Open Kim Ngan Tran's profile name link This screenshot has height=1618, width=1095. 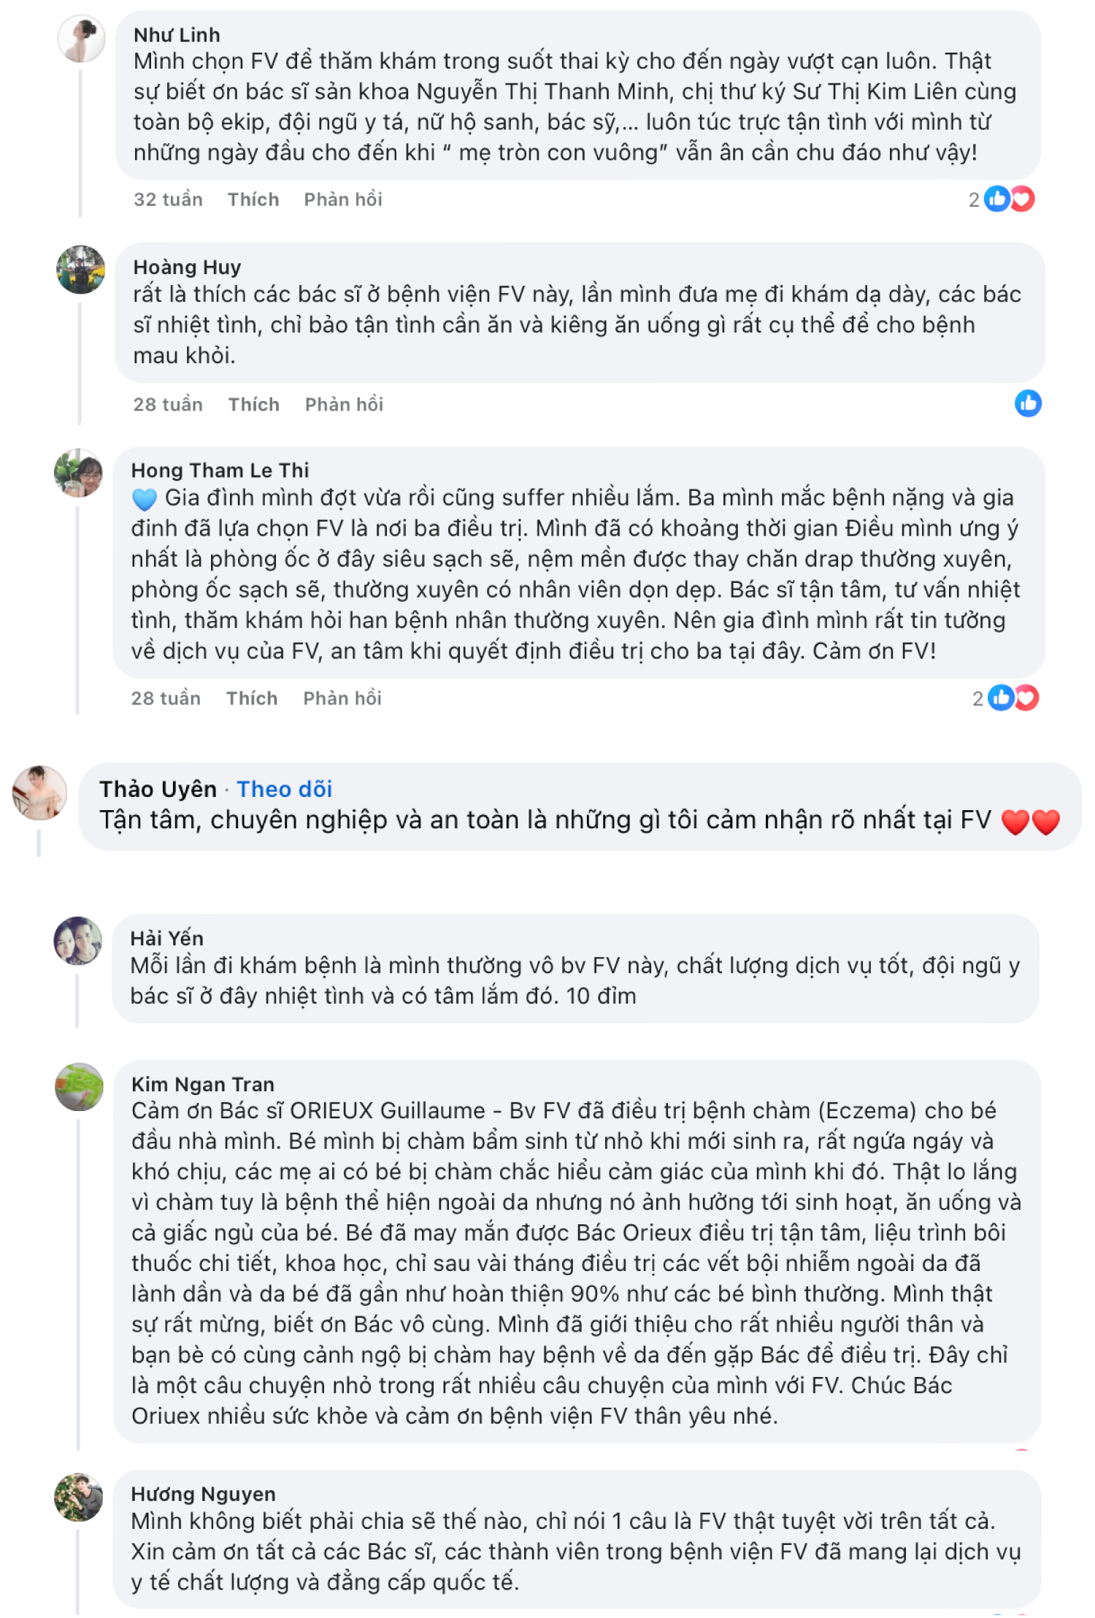point(203,1084)
